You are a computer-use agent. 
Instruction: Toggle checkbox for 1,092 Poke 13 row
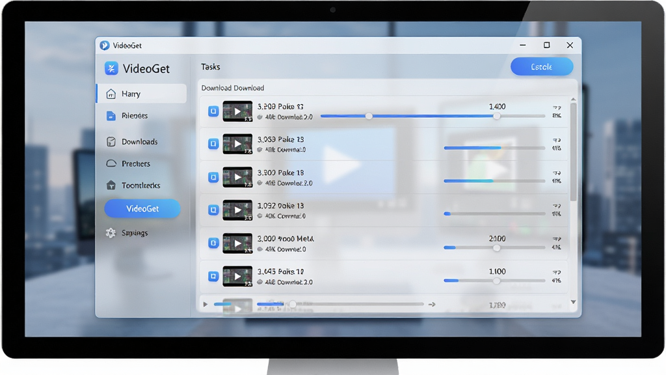pyautogui.click(x=213, y=210)
